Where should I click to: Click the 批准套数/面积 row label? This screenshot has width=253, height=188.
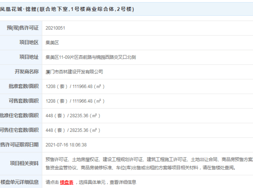25,86
